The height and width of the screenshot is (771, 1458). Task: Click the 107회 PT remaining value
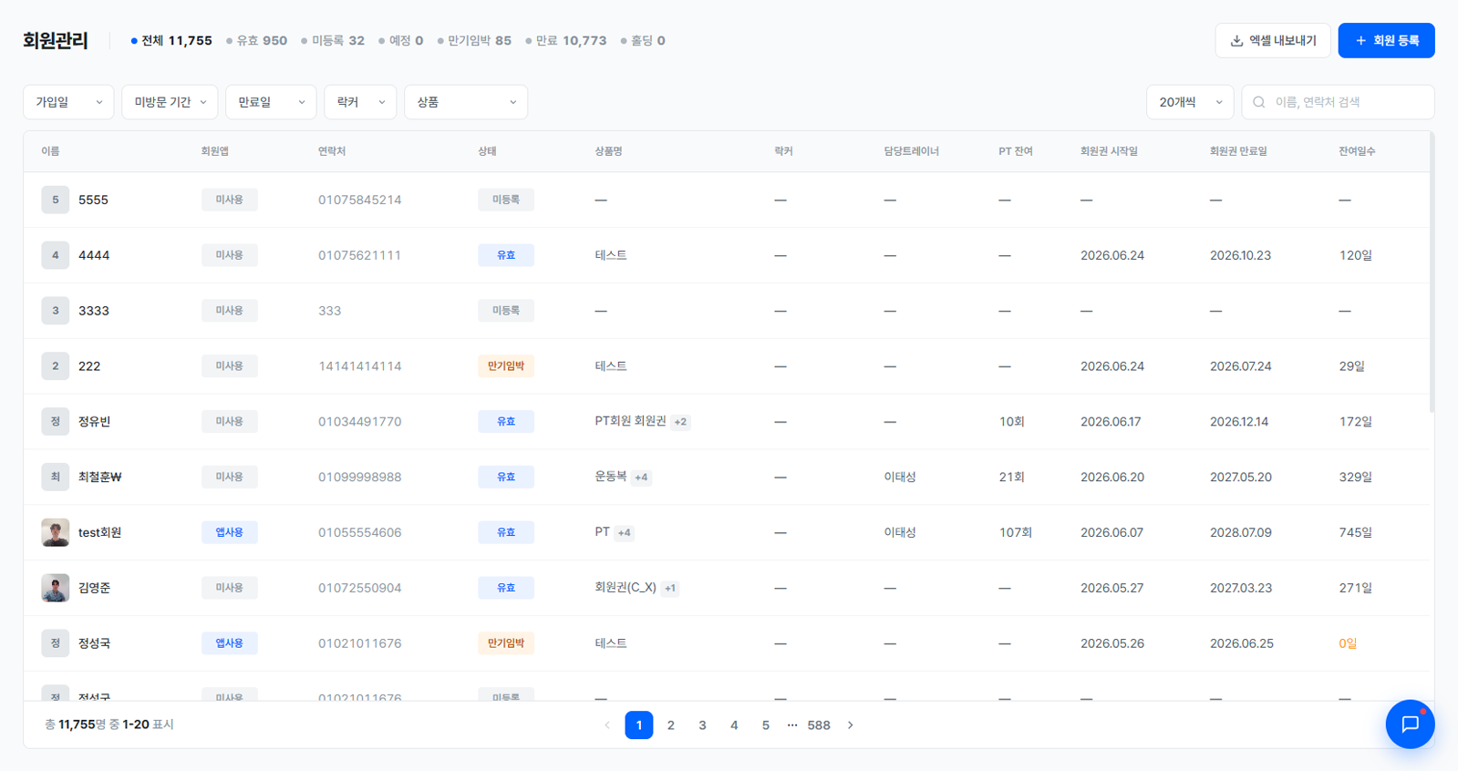coord(1015,532)
